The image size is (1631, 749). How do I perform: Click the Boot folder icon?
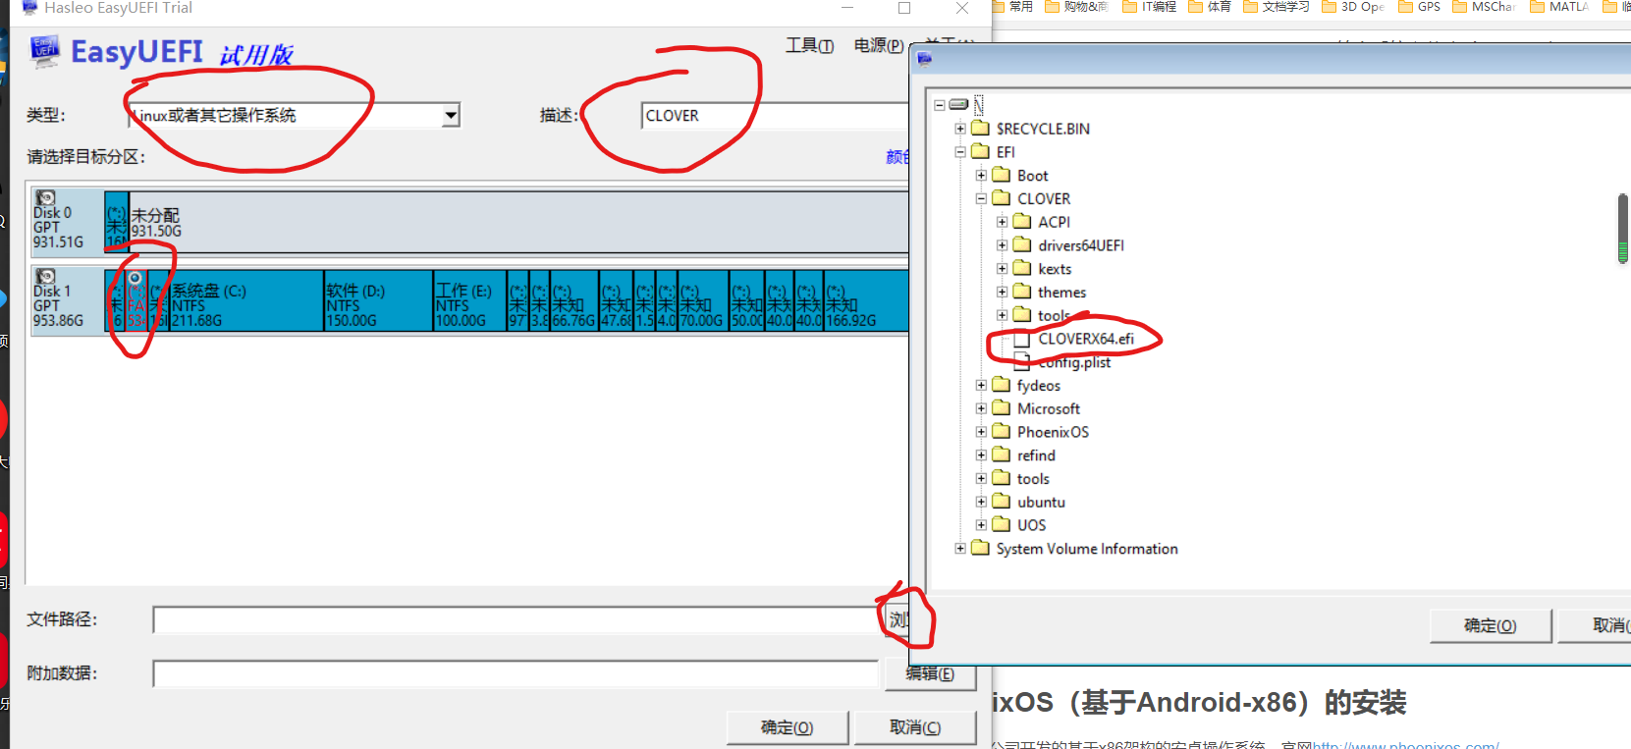click(x=1002, y=175)
